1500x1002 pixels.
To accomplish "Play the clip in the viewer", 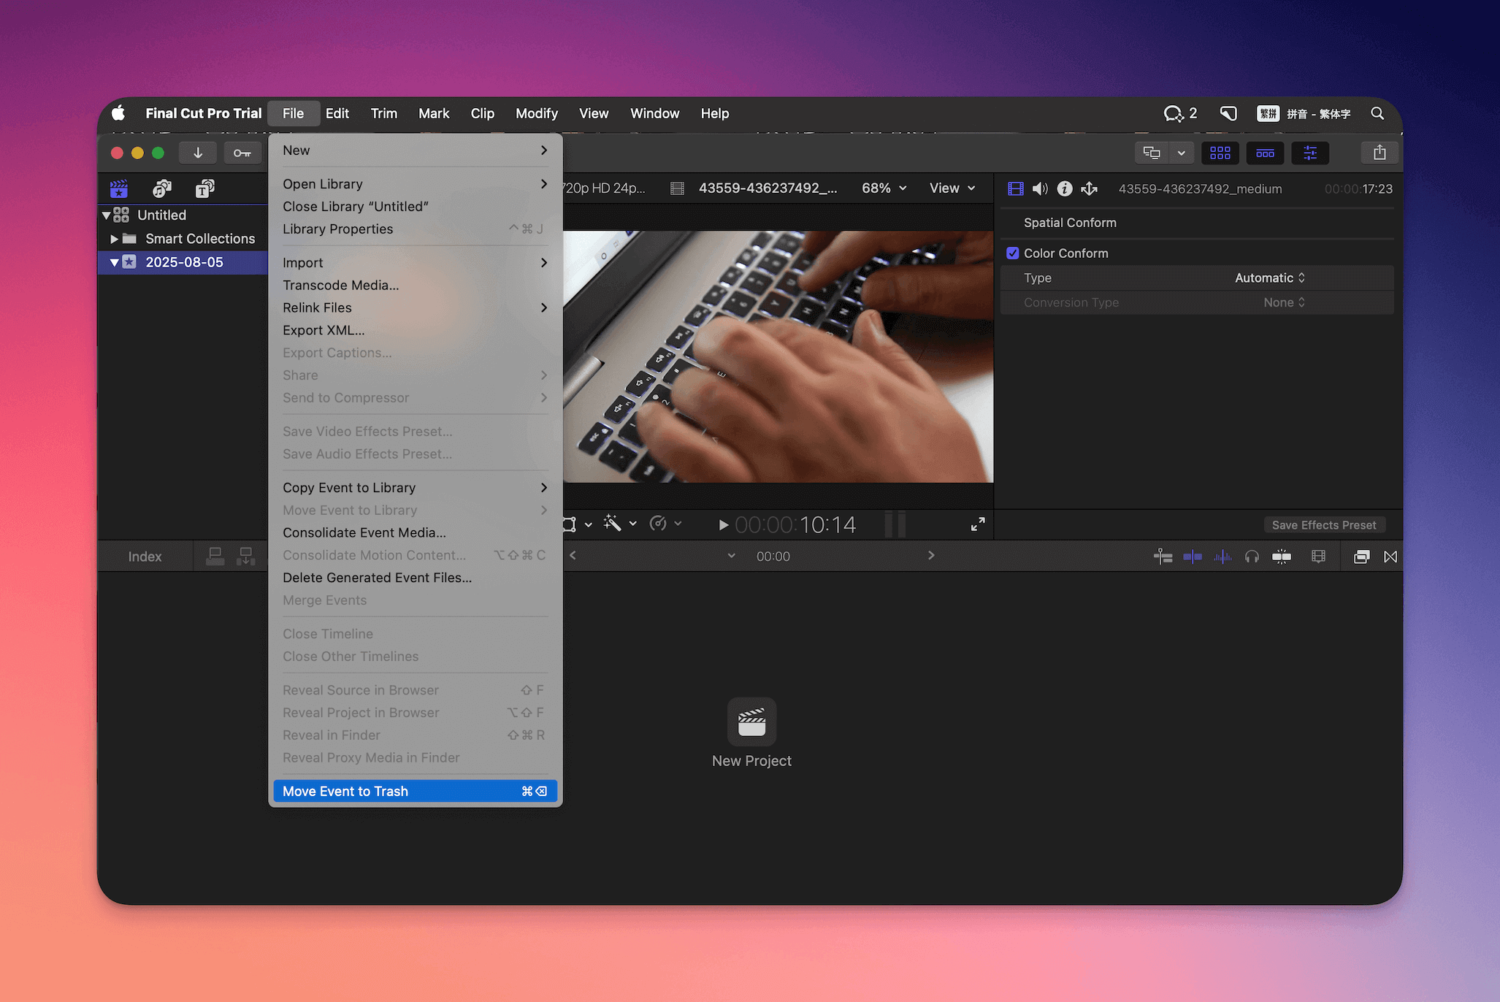I will [723, 524].
